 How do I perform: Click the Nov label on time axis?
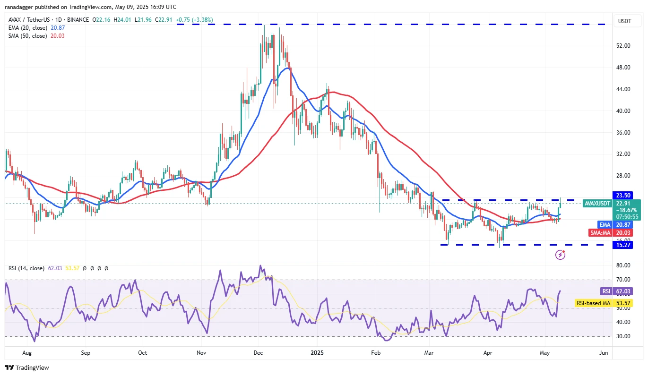(201, 353)
